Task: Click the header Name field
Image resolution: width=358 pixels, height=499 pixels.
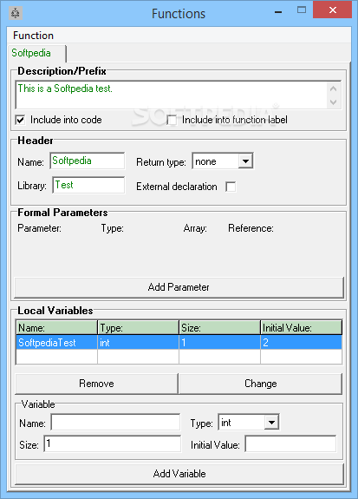Action: pyautogui.click(x=87, y=161)
